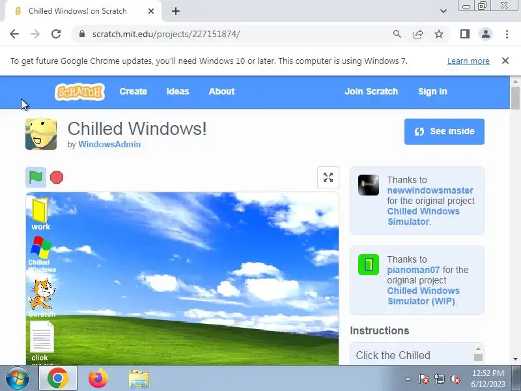
Task: Click the Instructions box scroll up arrow
Action: 478,349
